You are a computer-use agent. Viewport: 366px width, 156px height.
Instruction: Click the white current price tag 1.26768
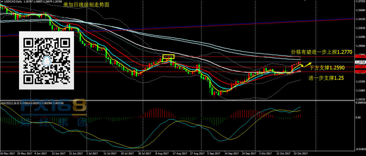click(360, 63)
